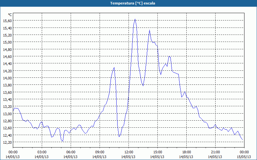The width and height of the screenshot is (257, 160).
Task: Click the 00:00 time label above 15/05/13
Action: [244, 152]
